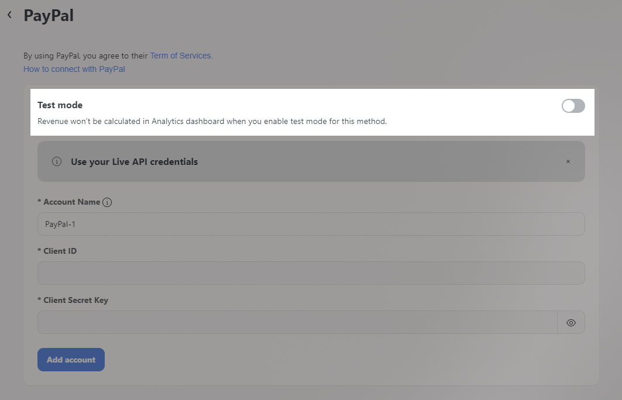Click the Test mode heading
The height and width of the screenshot is (400, 622).
(60, 105)
